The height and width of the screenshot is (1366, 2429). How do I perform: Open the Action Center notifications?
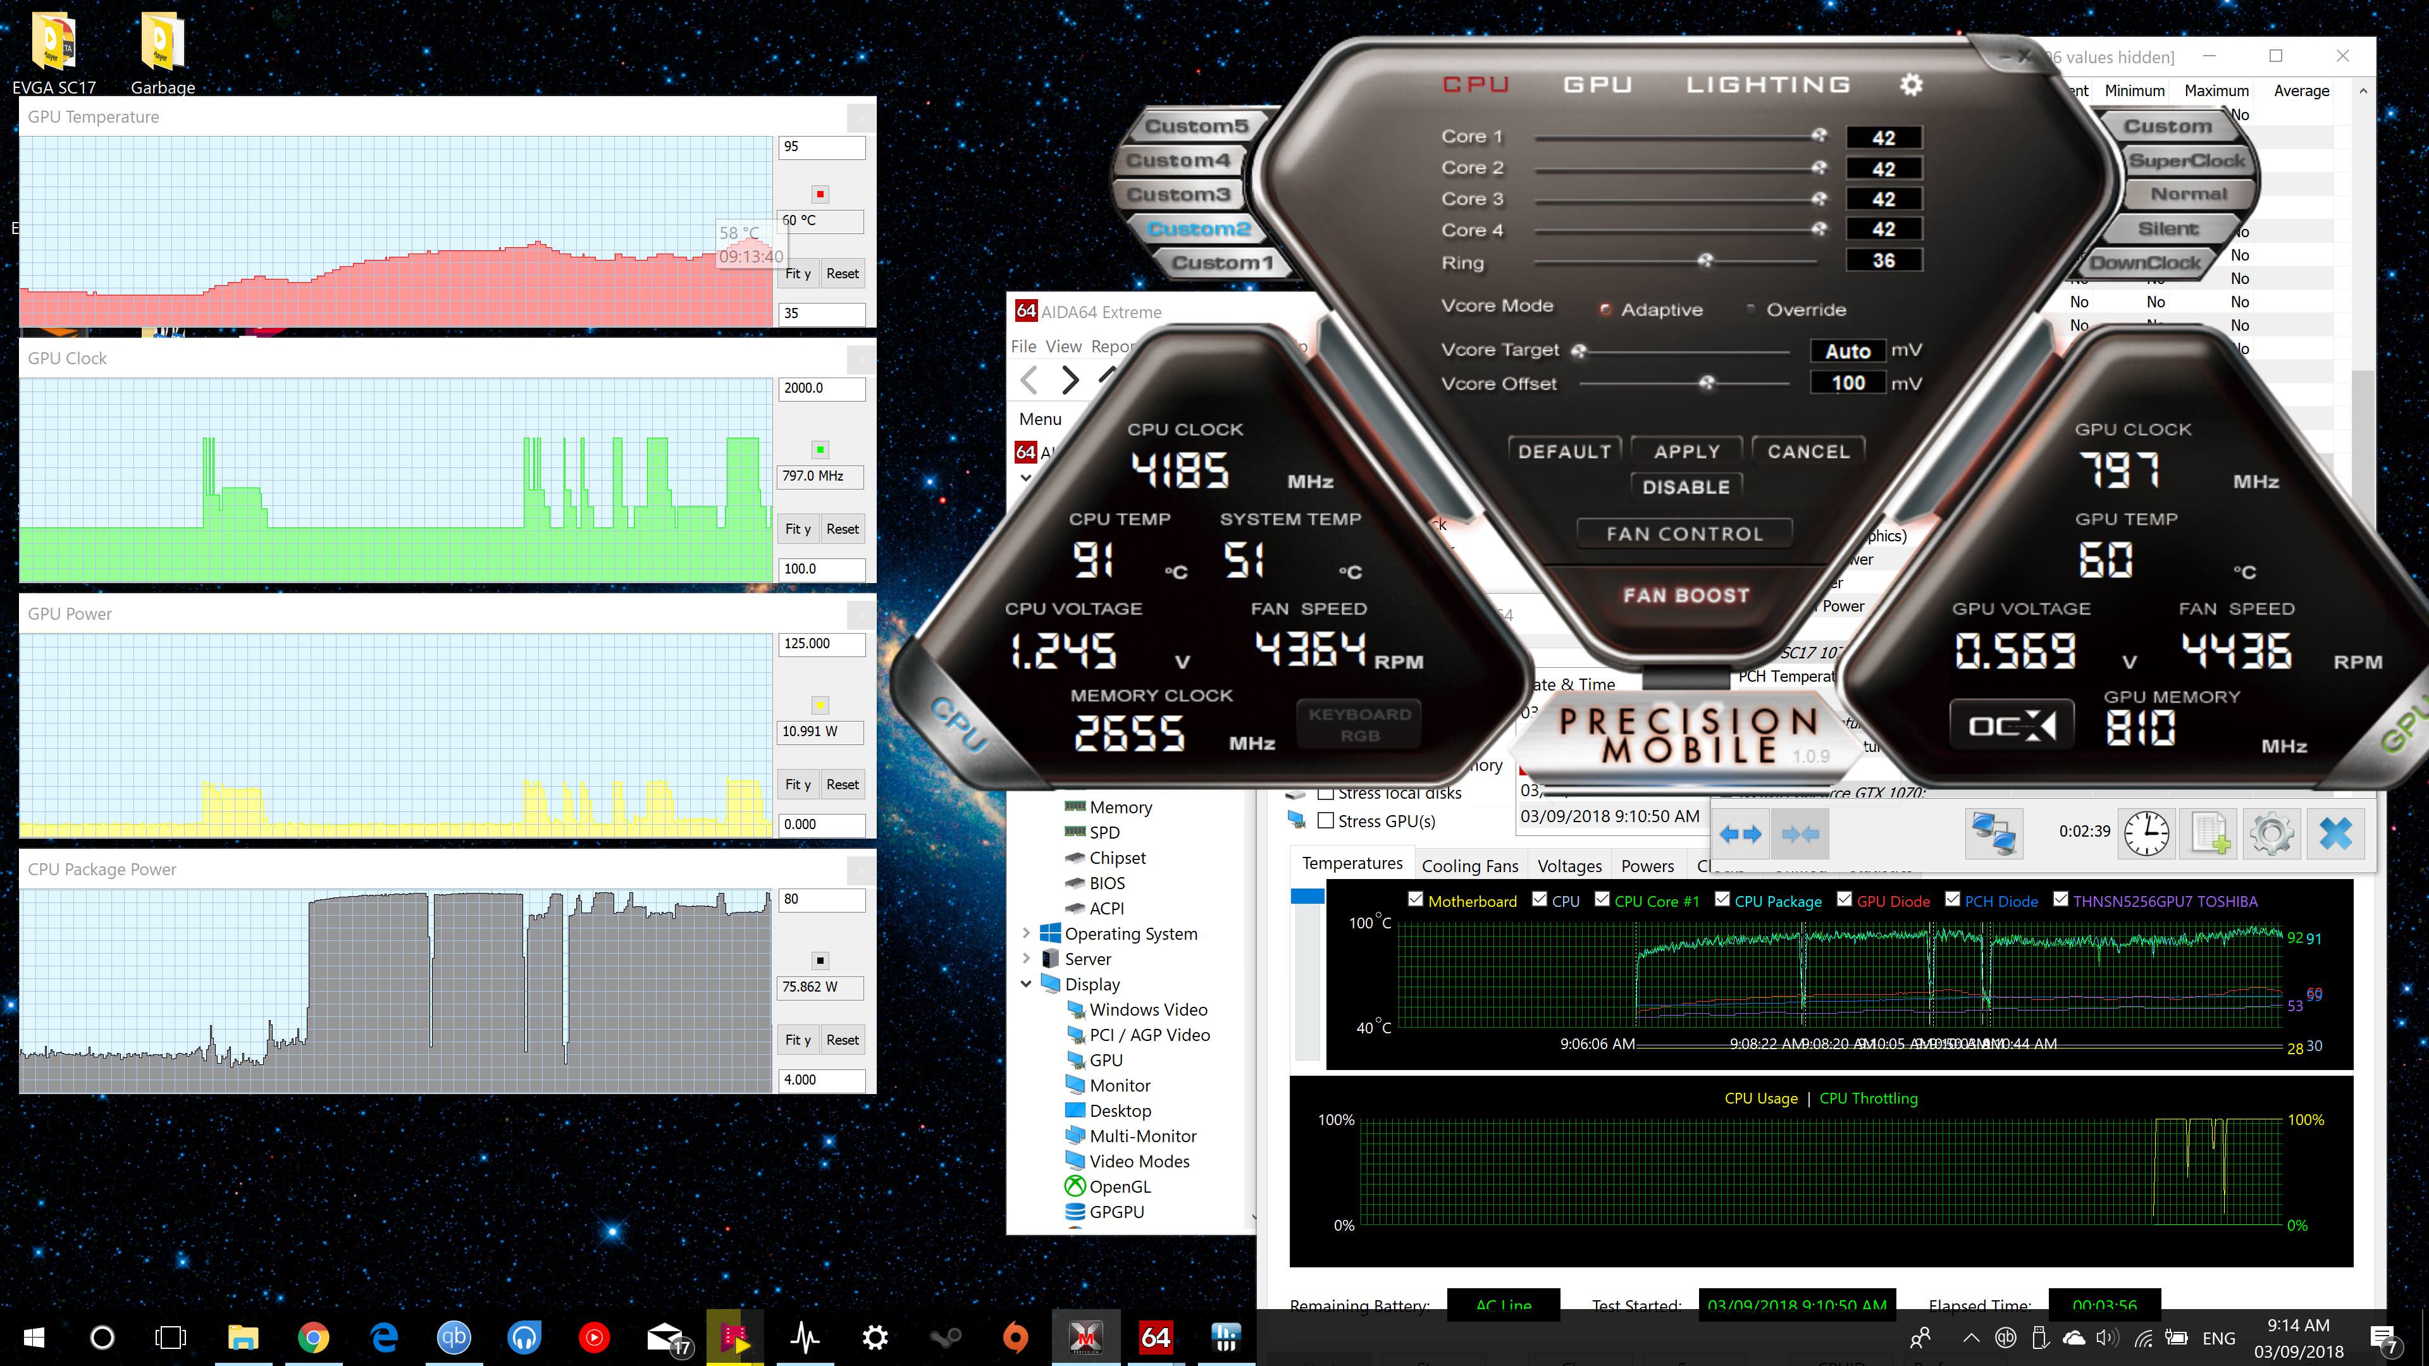coord(2385,1339)
